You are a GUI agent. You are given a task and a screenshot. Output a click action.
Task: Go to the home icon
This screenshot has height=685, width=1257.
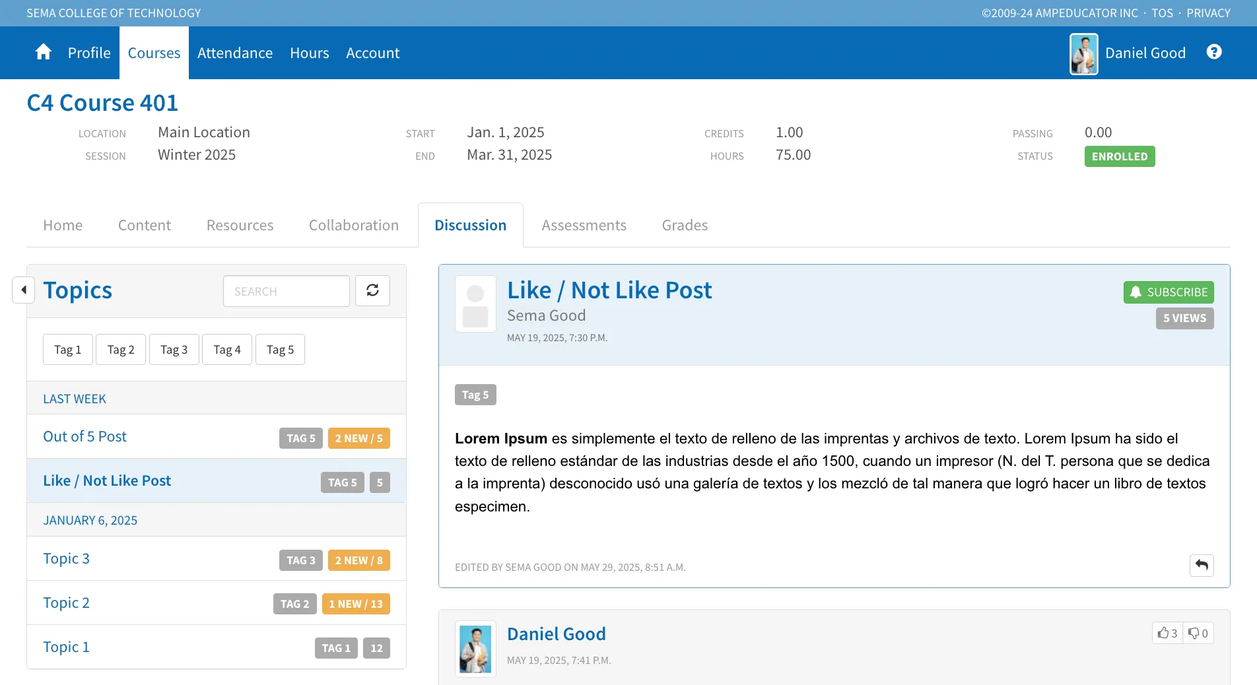[44, 52]
